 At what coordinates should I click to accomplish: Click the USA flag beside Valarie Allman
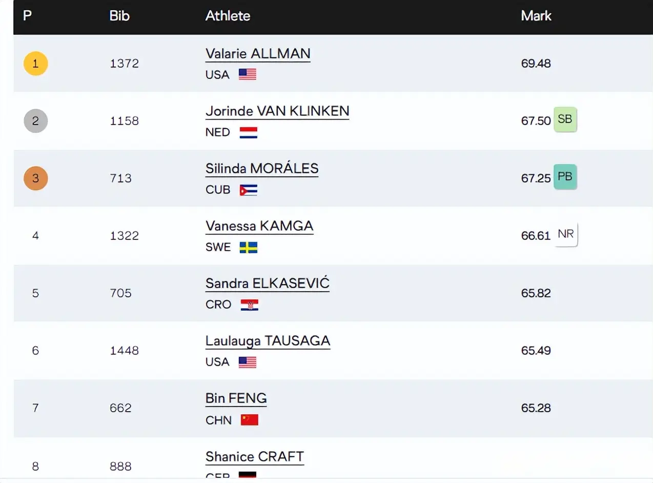point(248,75)
